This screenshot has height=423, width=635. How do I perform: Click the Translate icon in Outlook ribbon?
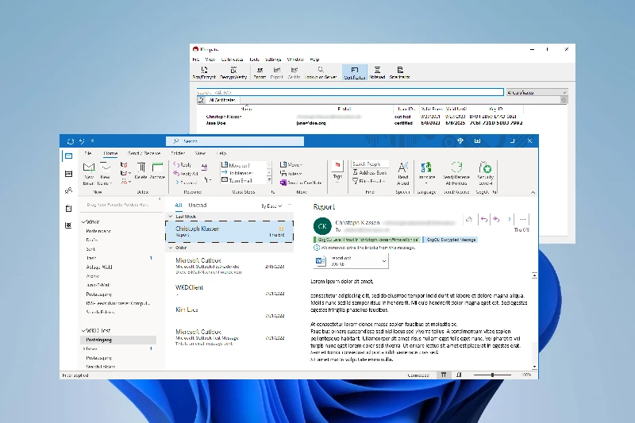point(426,167)
